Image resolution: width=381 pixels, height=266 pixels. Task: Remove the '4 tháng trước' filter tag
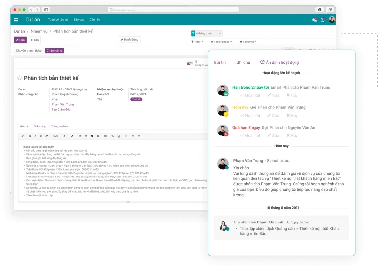[220, 33]
